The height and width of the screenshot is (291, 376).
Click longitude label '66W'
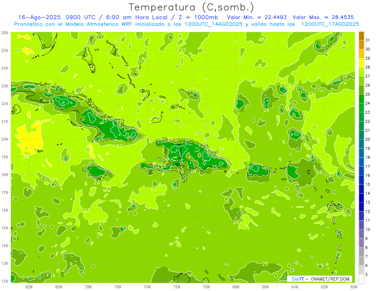pyautogui.click(x=265, y=287)
